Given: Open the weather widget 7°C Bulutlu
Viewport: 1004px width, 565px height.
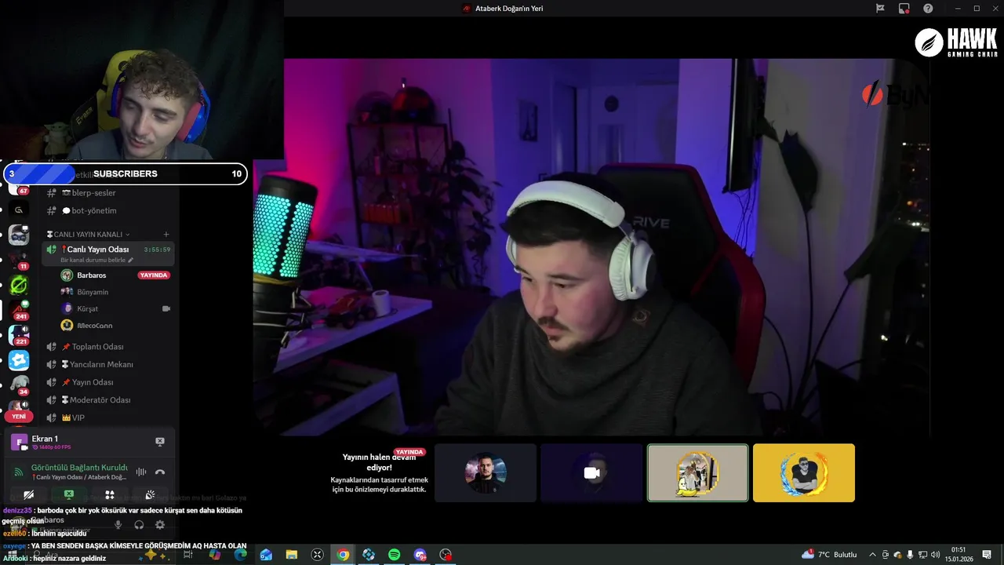Looking at the screenshot, I should (x=830, y=555).
